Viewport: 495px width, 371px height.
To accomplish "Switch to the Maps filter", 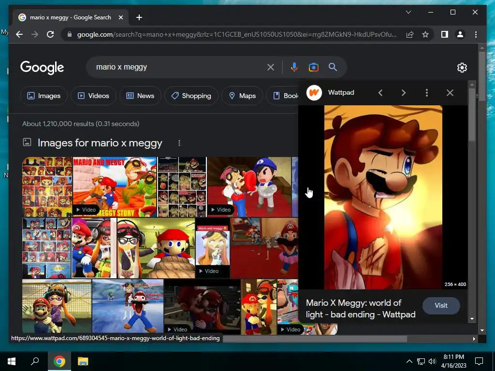I will coord(242,96).
